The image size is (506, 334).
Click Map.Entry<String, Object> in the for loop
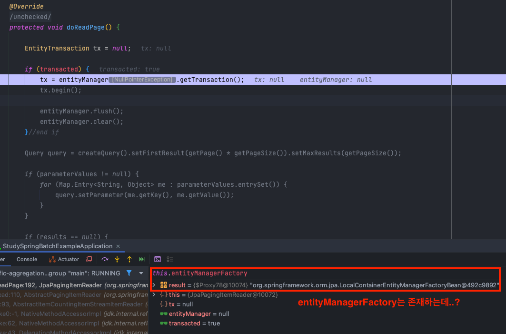point(106,184)
